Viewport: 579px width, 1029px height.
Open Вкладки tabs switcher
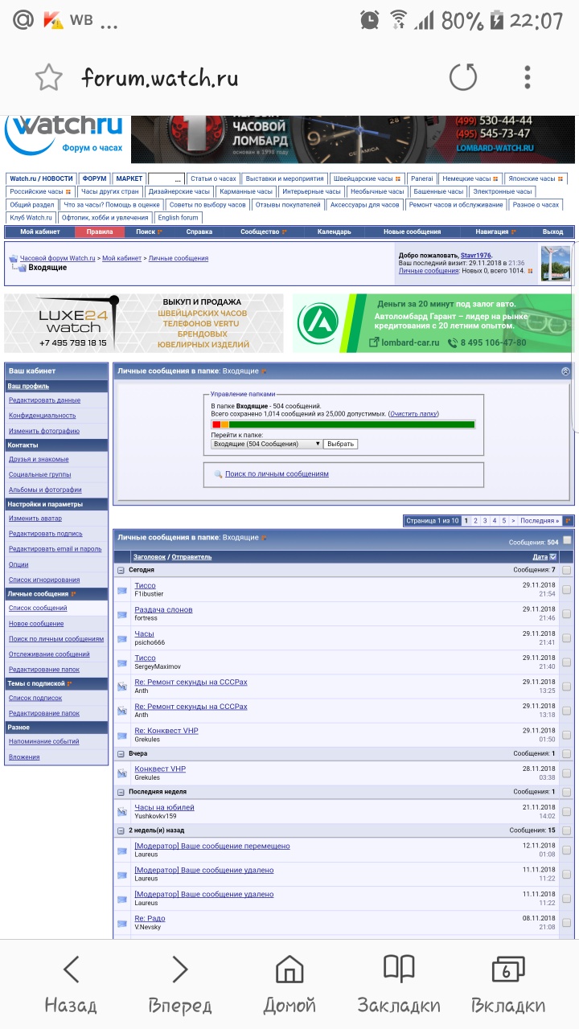coord(507,984)
